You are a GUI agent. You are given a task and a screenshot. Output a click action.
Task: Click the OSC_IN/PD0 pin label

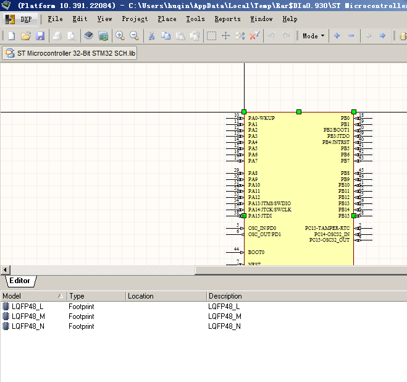click(x=262, y=228)
